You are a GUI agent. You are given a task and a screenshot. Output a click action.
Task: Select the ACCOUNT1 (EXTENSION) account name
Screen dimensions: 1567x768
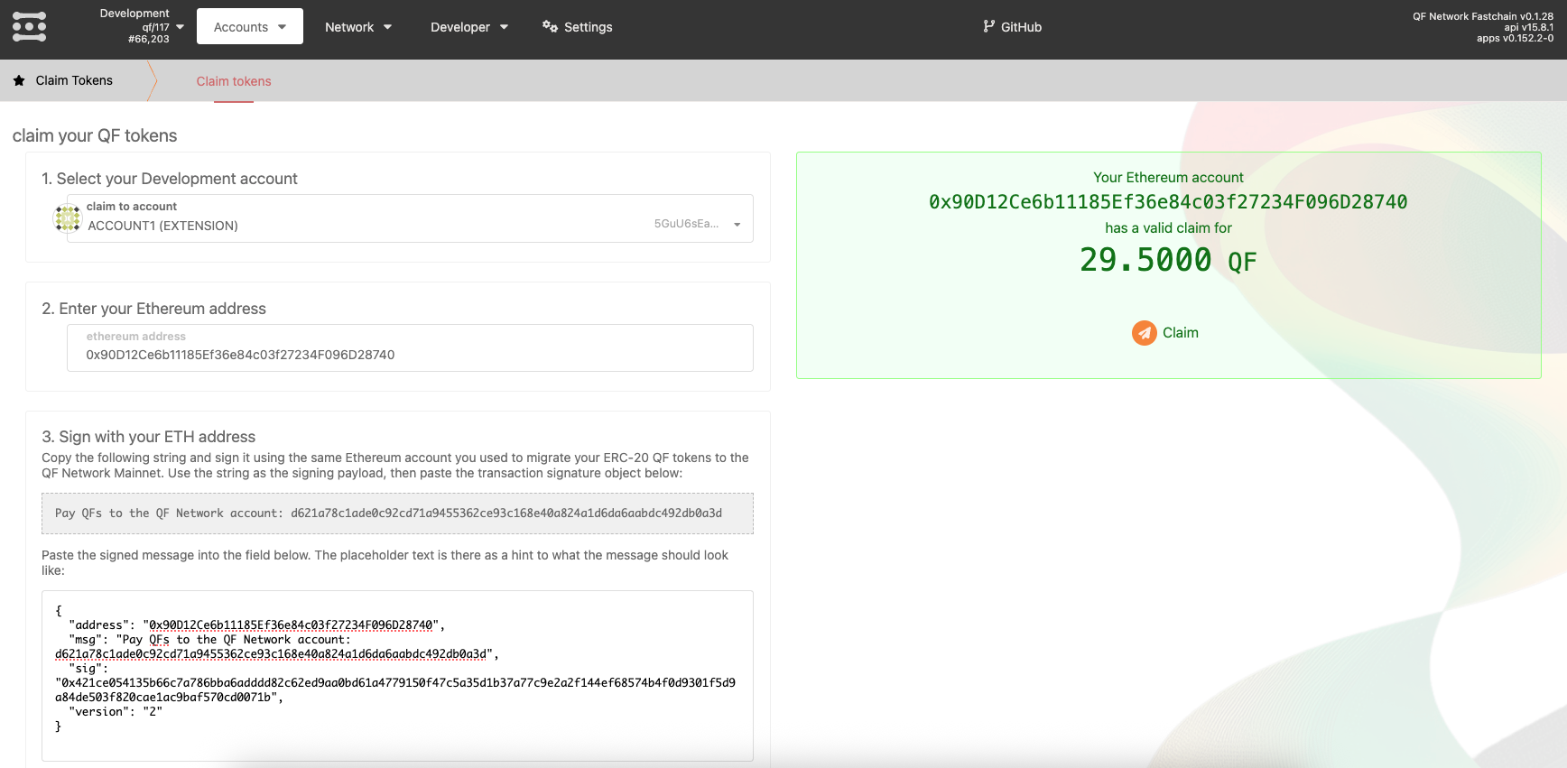pos(163,226)
